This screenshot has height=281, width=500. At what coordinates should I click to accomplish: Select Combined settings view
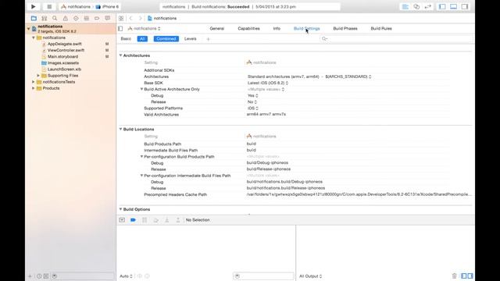tap(166, 39)
